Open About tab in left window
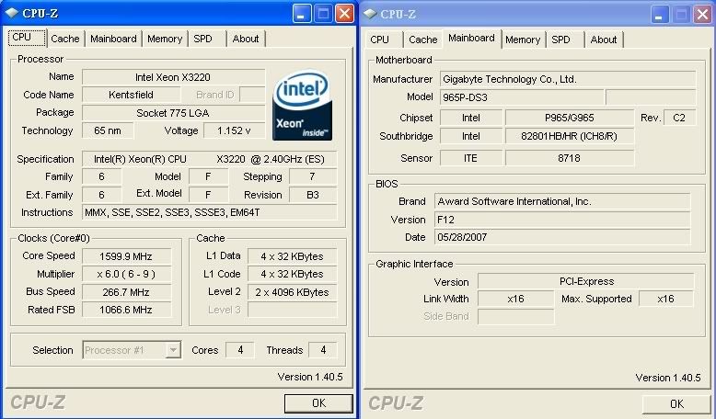716x419 pixels. tap(246, 39)
